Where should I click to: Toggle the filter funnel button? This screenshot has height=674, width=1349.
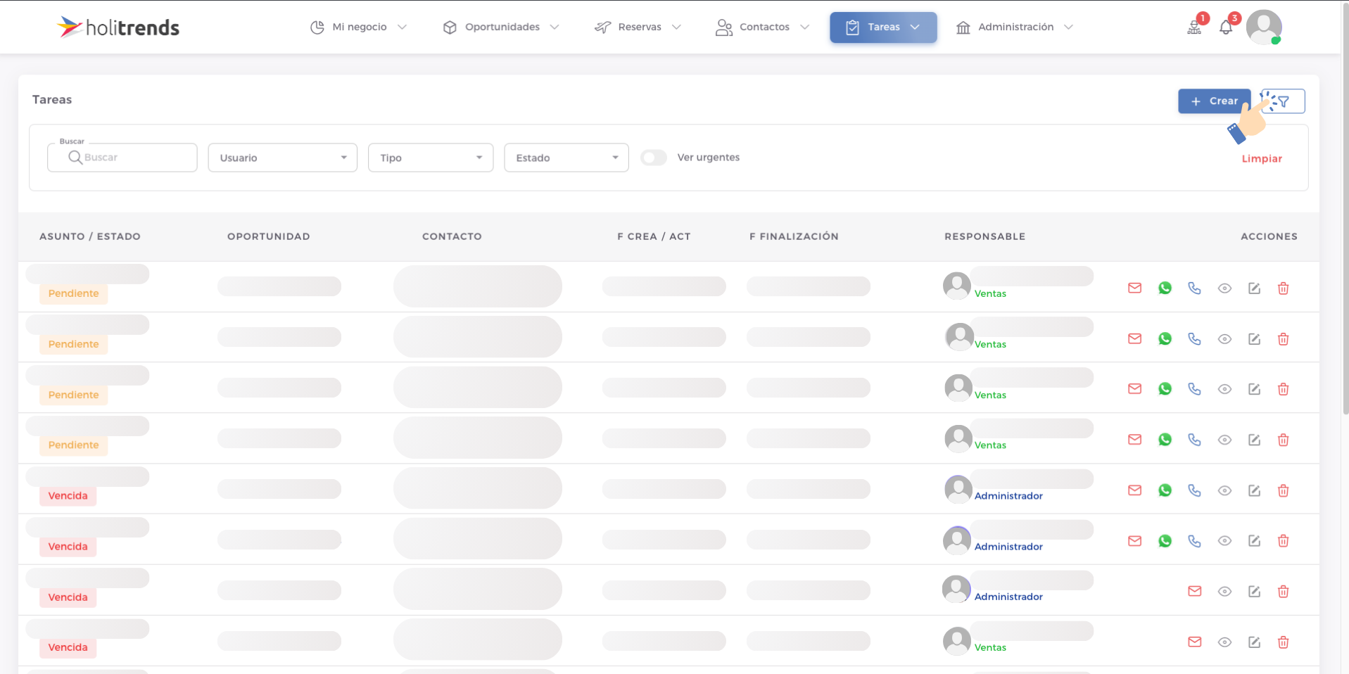(1282, 101)
